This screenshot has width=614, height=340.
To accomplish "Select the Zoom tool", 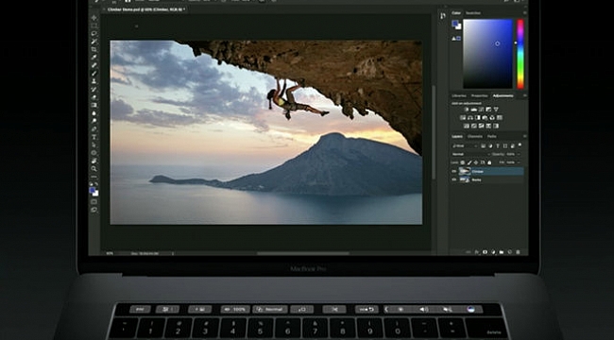I will tap(94, 169).
